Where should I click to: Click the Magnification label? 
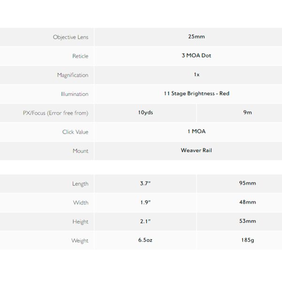click(73, 75)
